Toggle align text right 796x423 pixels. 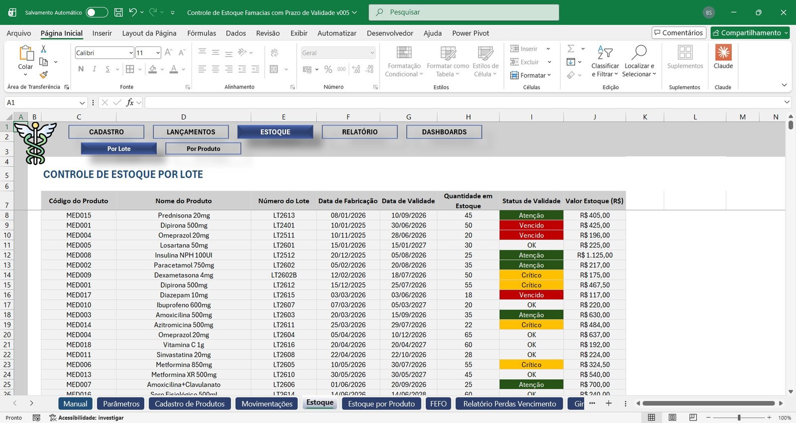(229, 69)
